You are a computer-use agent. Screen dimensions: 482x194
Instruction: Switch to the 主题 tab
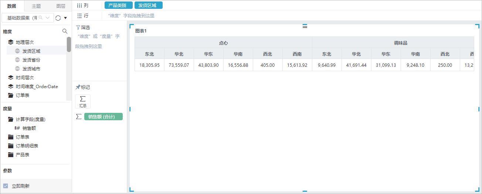pos(36,6)
